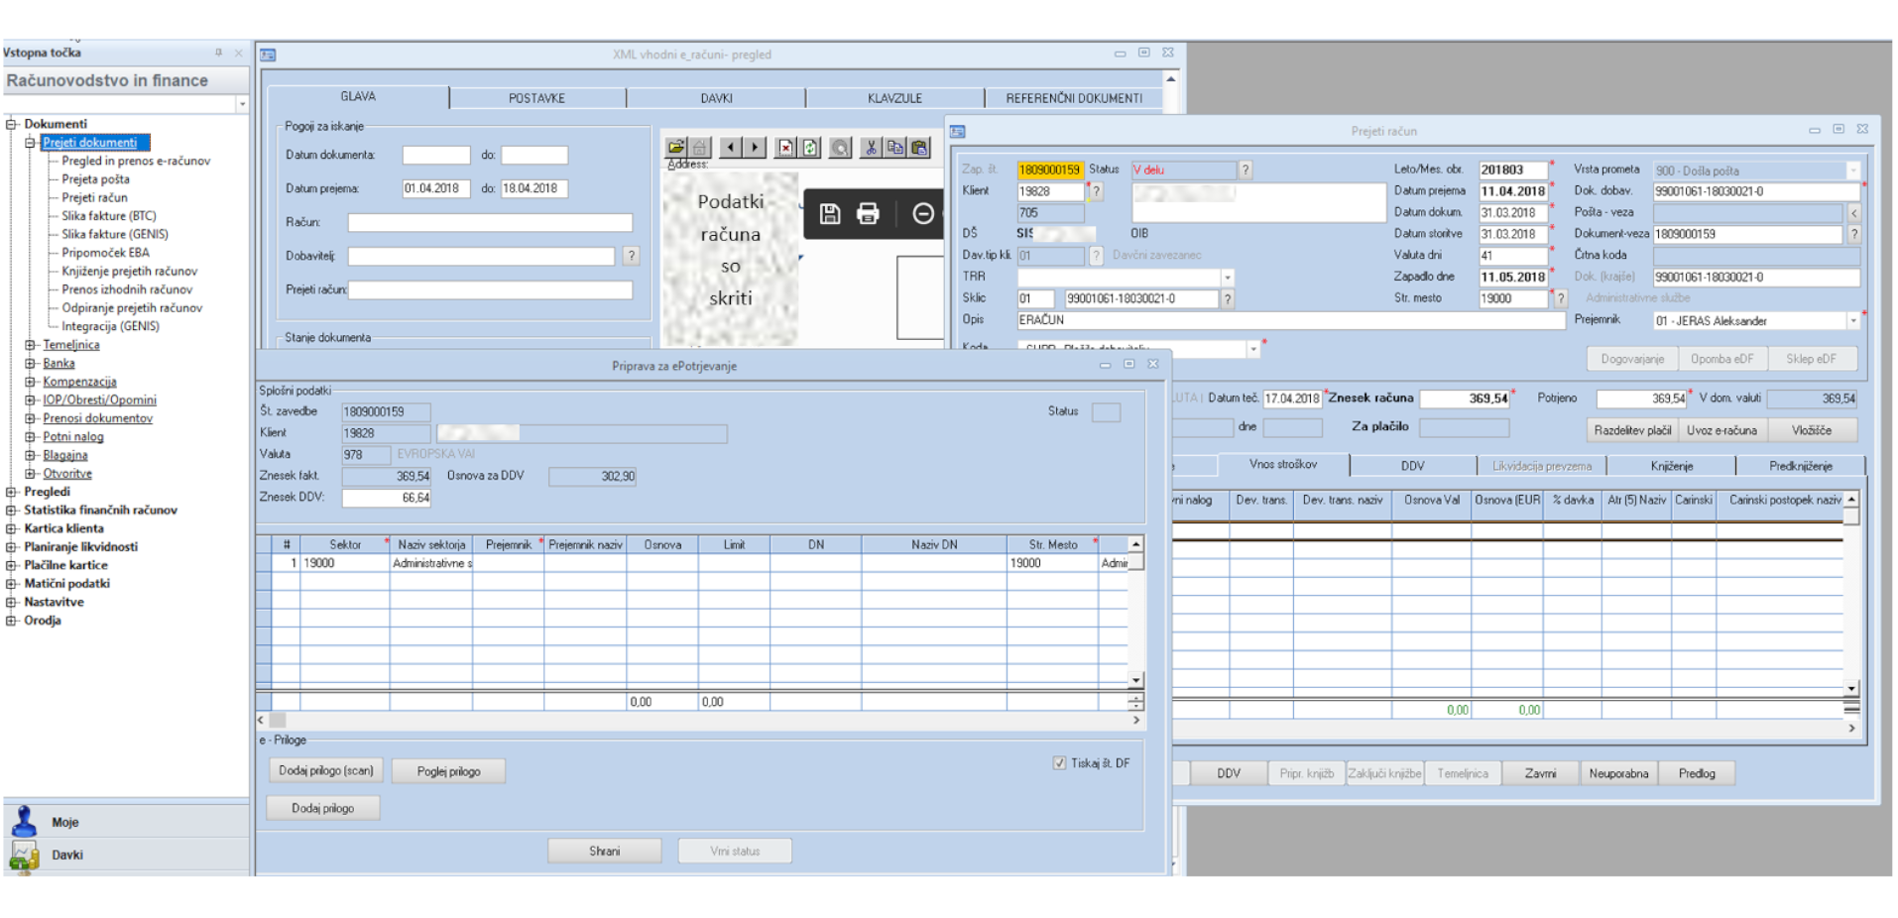Viewport: 1898px width, 918px height.
Task: Expand the Temeljnica tree node
Action: (31, 345)
